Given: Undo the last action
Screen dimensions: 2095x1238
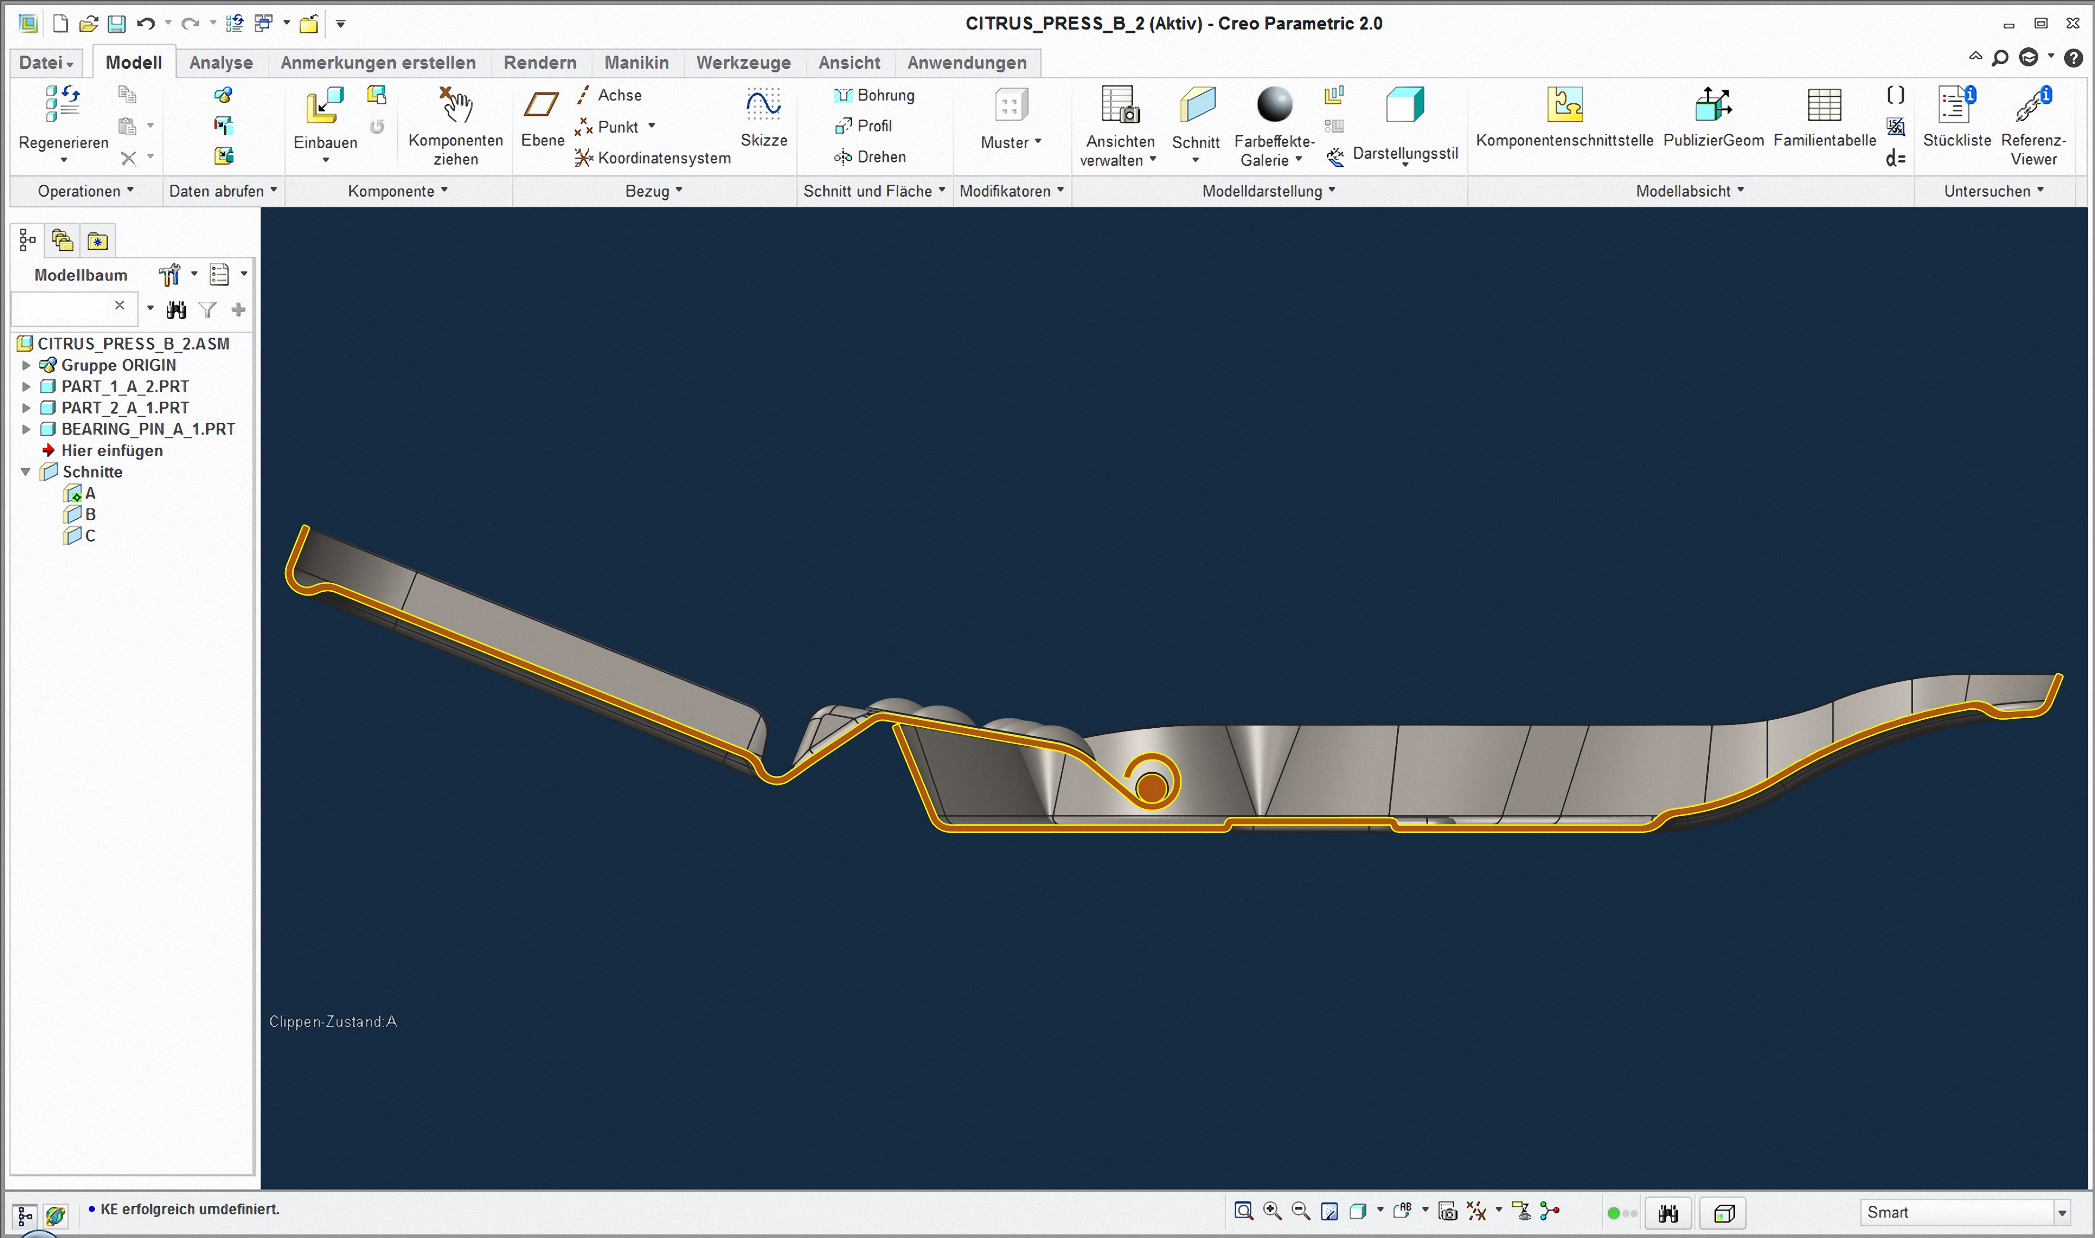Looking at the screenshot, I should point(146,23).
